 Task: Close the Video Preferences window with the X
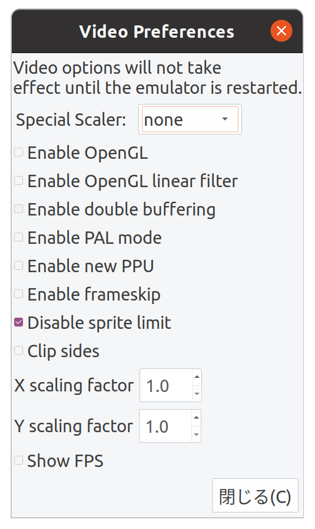281,31
